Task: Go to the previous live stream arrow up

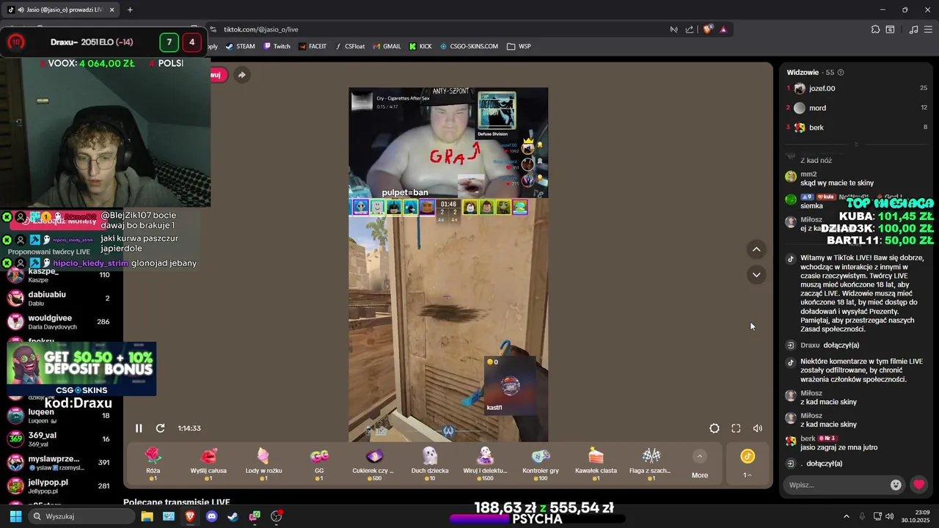Action: point(756,249)
